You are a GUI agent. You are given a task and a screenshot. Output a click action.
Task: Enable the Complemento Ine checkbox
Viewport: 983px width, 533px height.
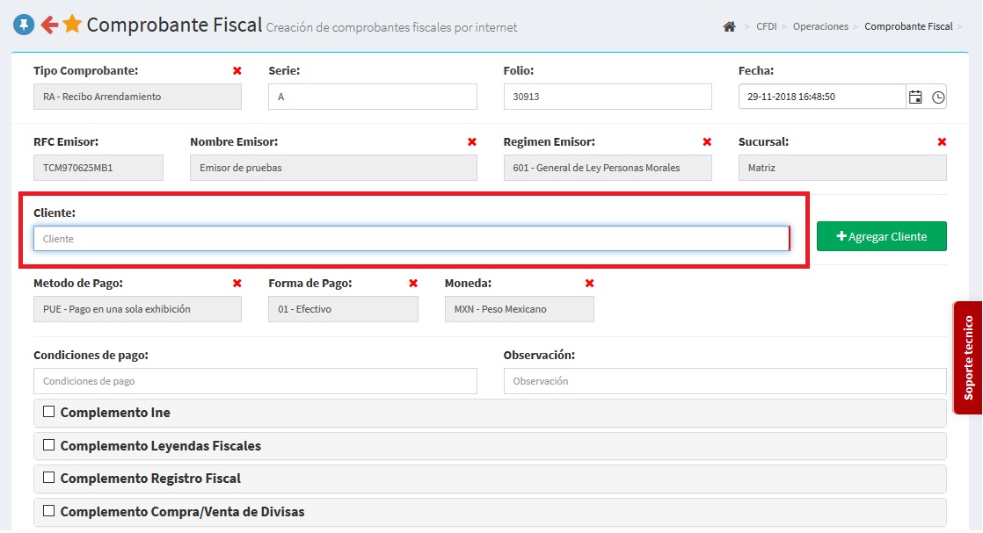[49, 412]
